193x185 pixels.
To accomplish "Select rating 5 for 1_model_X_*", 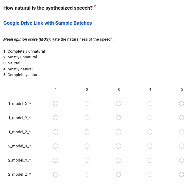I will click(182, 103).
